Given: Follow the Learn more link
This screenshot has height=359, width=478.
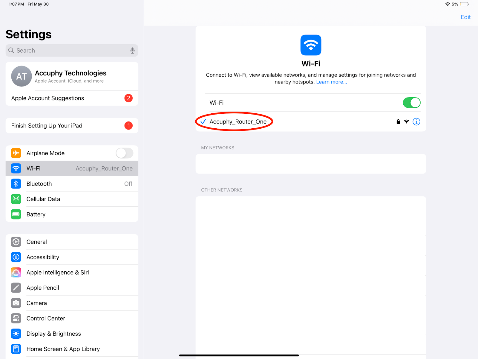Looking at the screenshot, I should 332,82.
